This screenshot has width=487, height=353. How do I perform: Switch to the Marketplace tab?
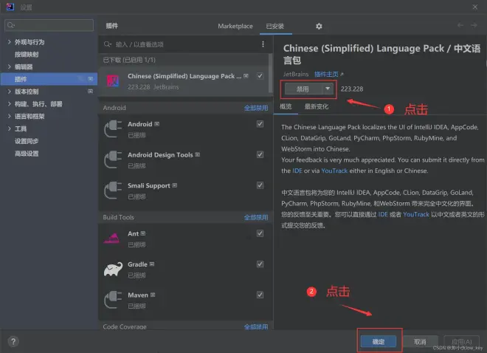235,26
